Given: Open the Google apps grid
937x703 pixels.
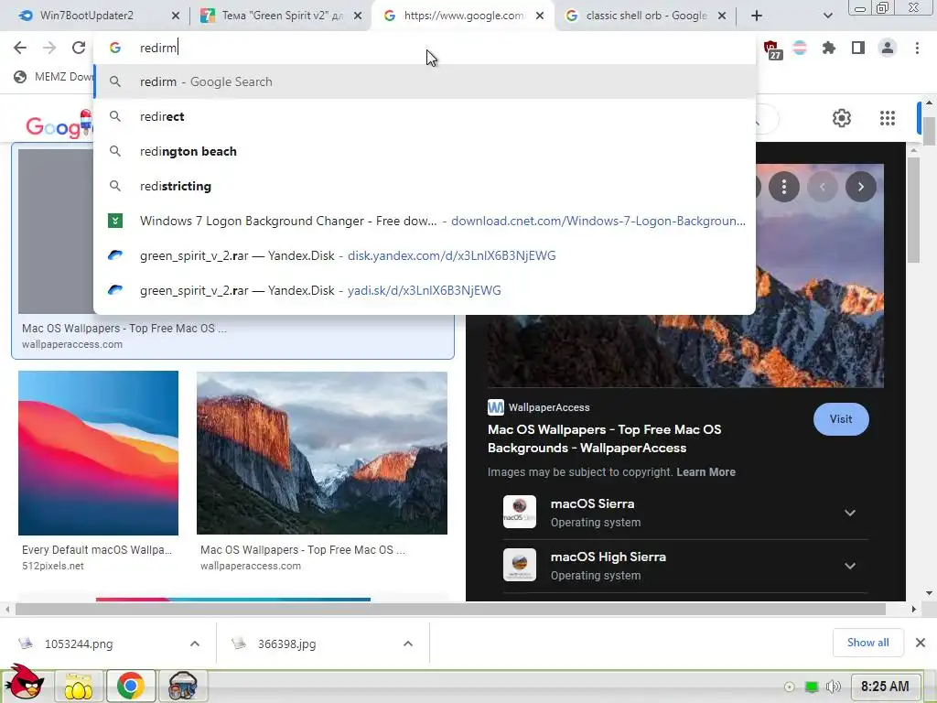Looking at the screenshot, I should point(888,118).
